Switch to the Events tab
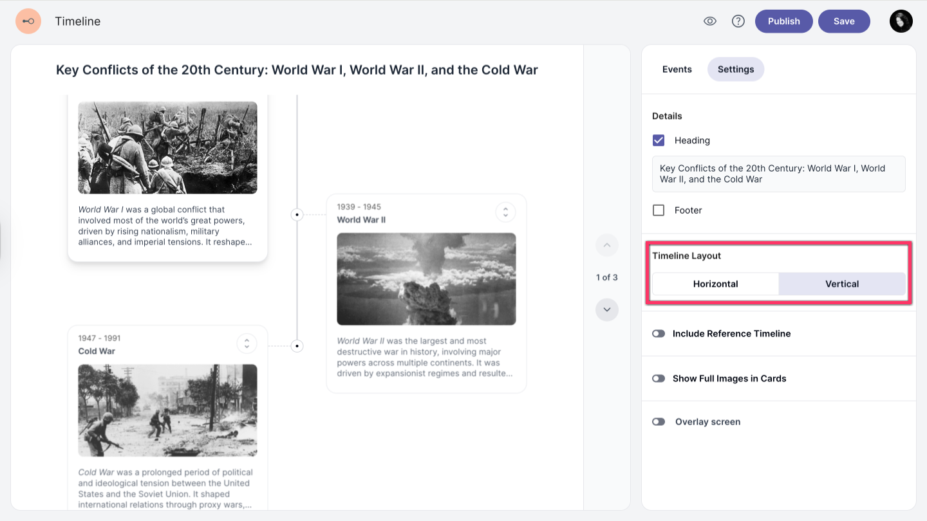The image size is (927, 521). click(677, 69)
